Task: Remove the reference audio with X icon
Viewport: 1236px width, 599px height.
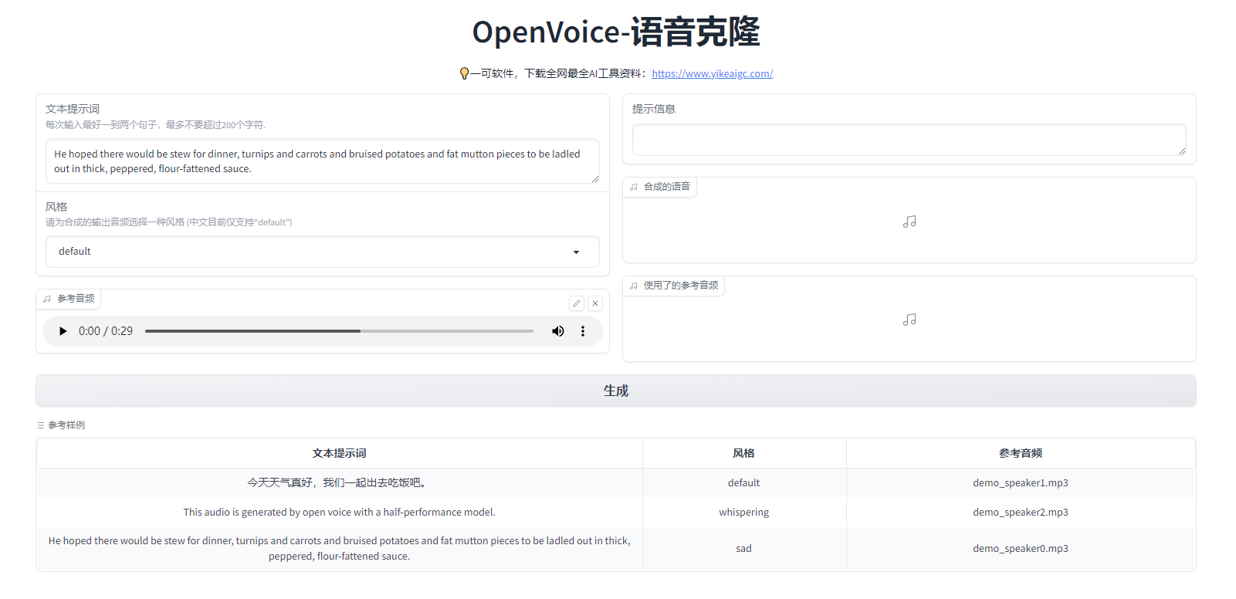Action: pos(595,303)
